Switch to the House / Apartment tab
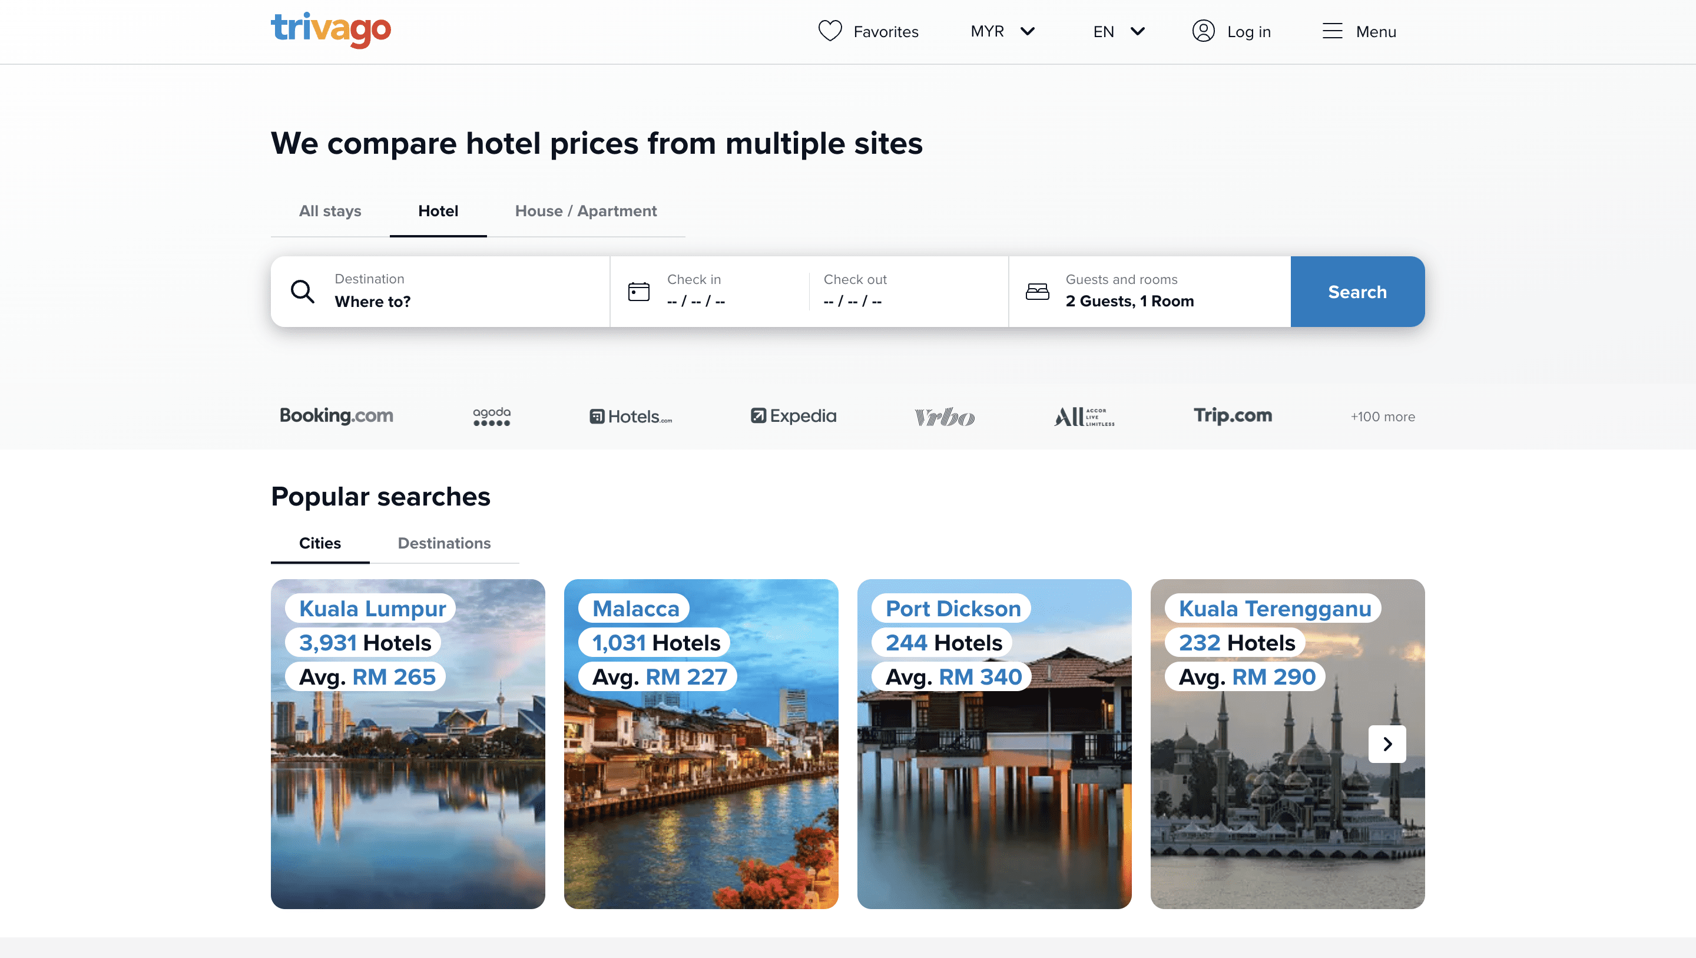This screenshot has width=1696, height=958. (585, 211)
